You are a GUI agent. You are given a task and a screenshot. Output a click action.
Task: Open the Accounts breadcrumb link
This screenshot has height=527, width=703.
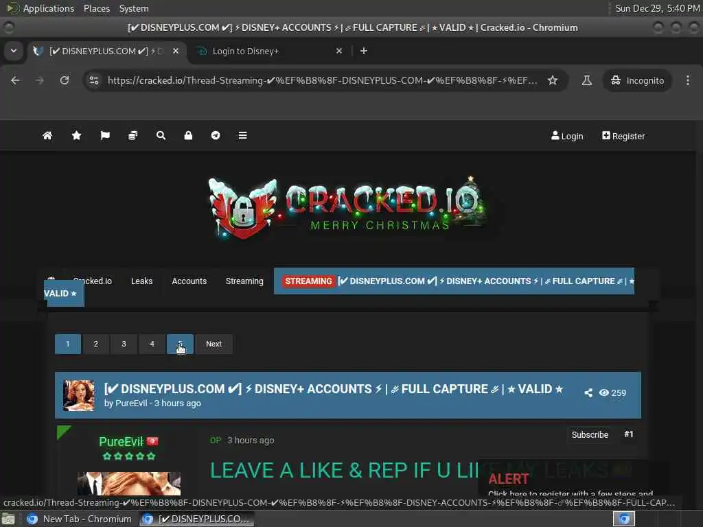click(189, 281)
